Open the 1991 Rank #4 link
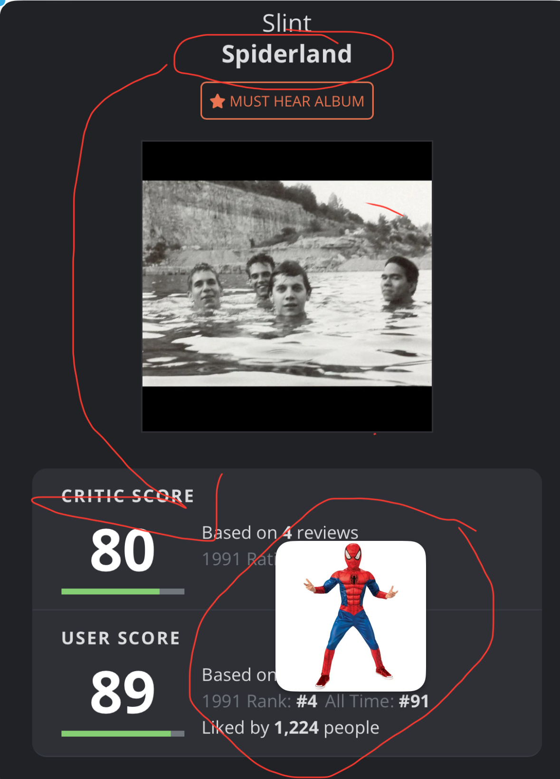Screen dimensions: 560x779 point(259,701)
